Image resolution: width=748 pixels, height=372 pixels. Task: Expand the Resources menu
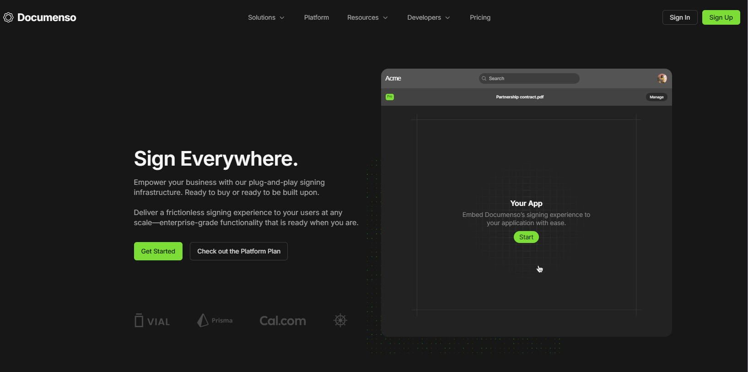pos(367,17)
